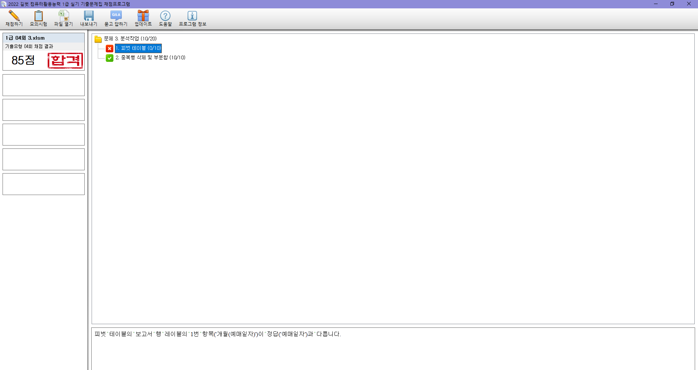Select the 1. 피벗 테이블 (0/10) item
698x370 pixels.
(138, 48)
